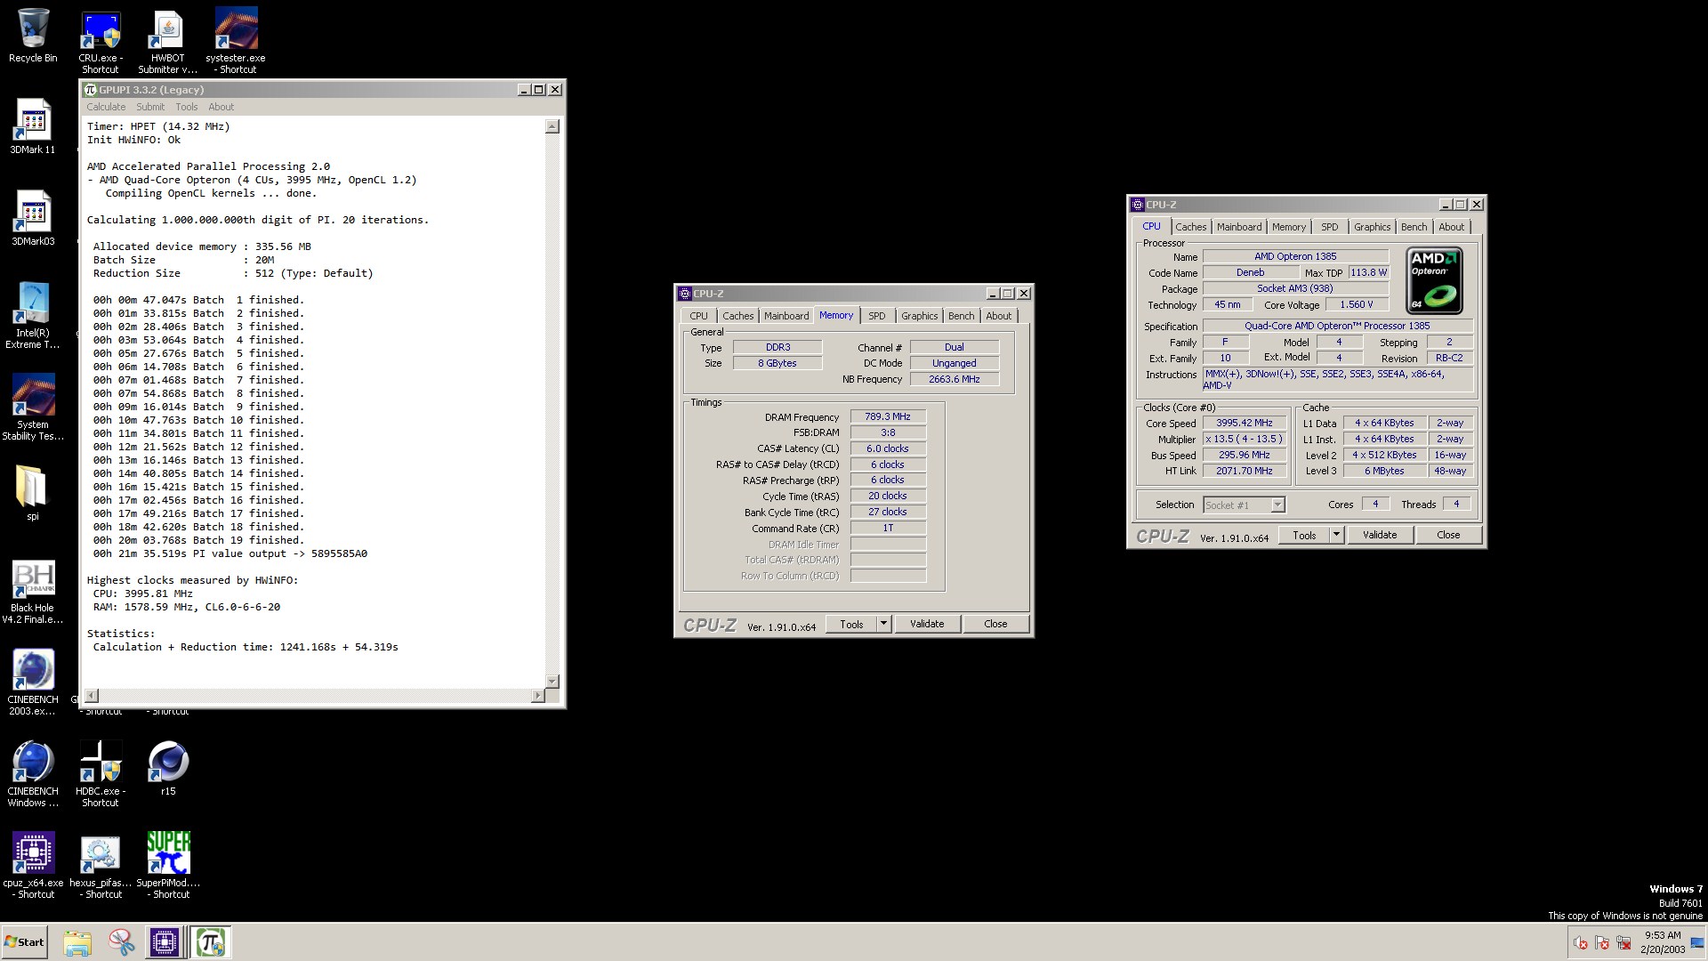Open the Black Hole V4.2 benchmark icon
Viewport: 1708px width, 961px height.
click(x=33, y=592)
